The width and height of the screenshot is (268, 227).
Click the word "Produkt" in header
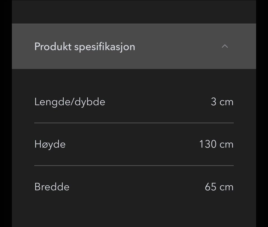[x=53, y=46]
